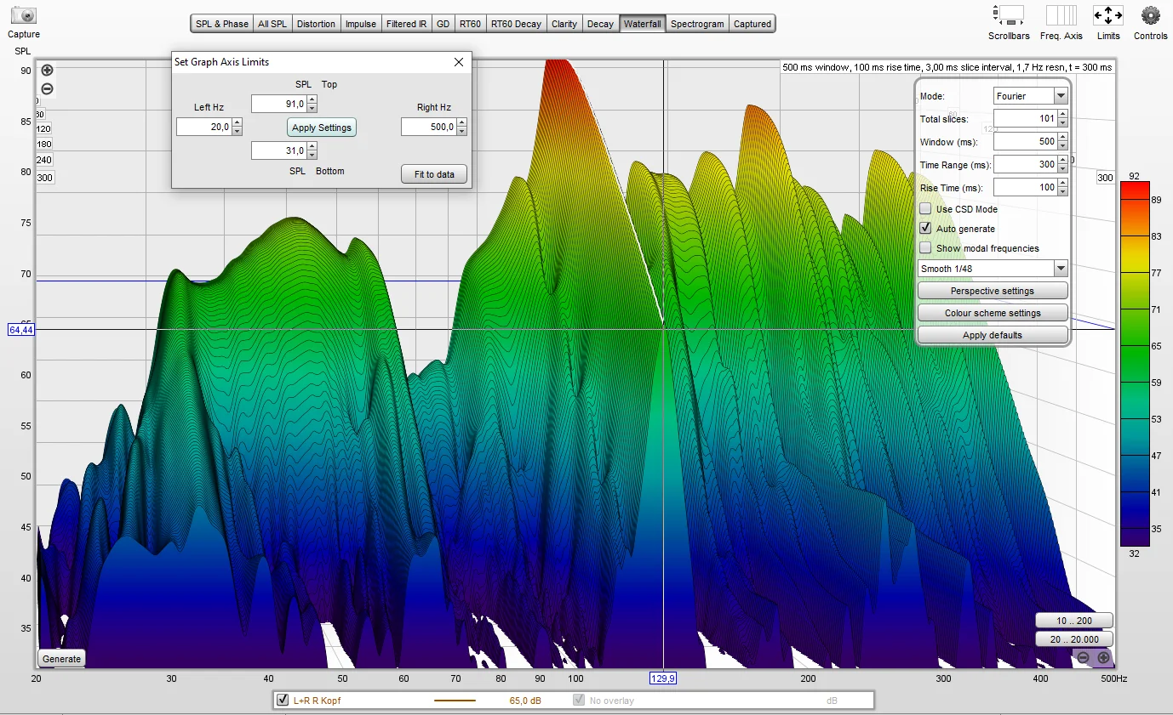Open the RT60 Decay tab

click(x=516, y=24)
